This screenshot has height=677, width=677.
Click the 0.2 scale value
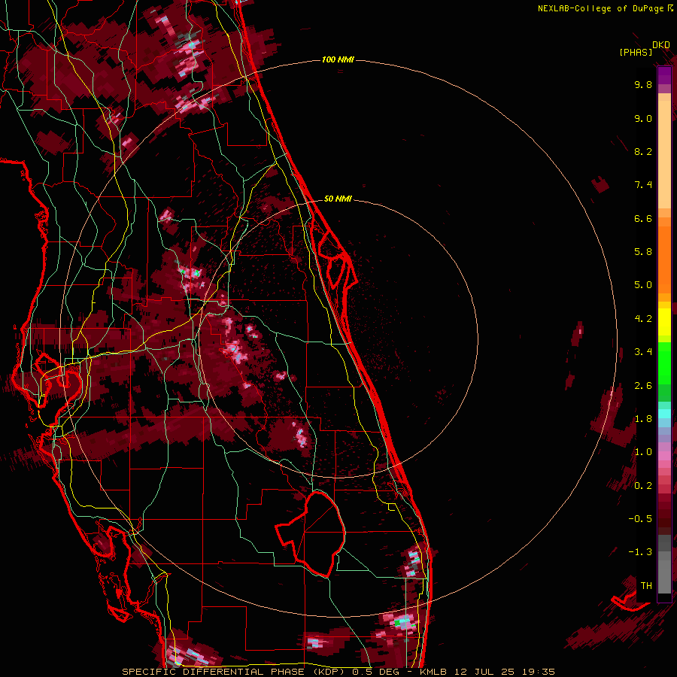click(x=643, y=486)
